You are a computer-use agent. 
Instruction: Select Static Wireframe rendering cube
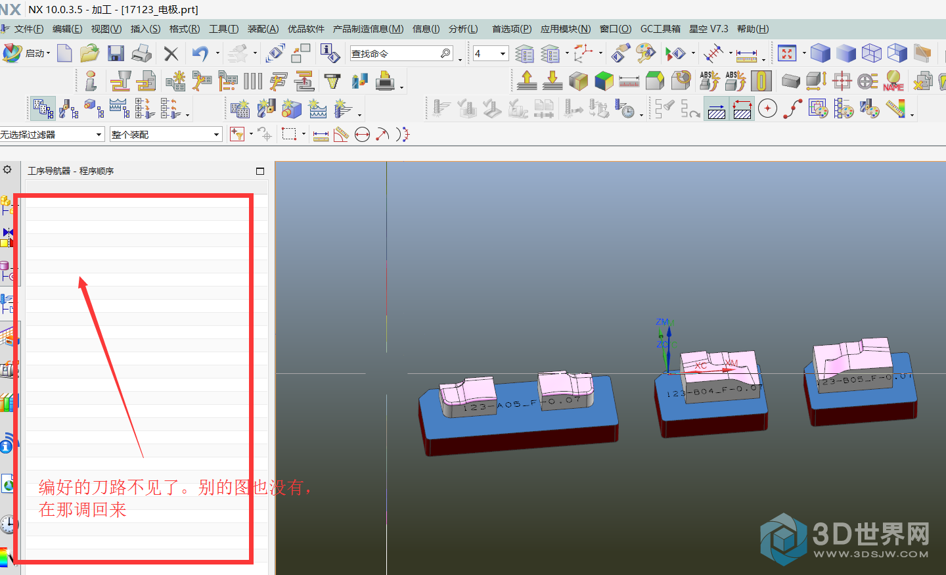(872, 53)
